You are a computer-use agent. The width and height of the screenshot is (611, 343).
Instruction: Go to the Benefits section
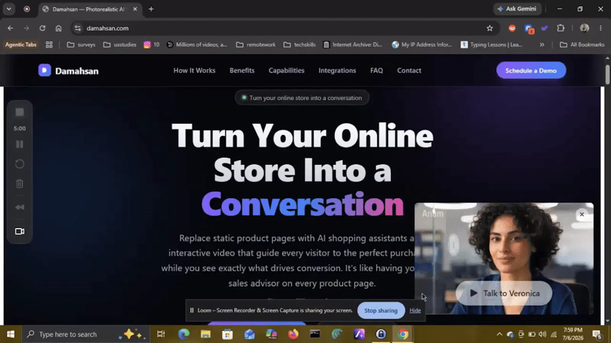(x=242, y=71)
